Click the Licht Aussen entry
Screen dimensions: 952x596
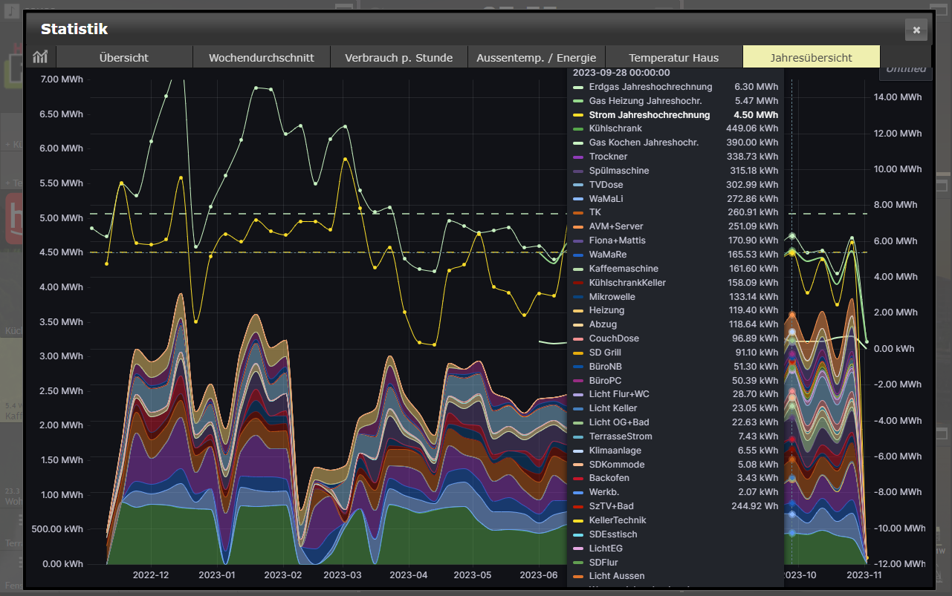point(676,576)
